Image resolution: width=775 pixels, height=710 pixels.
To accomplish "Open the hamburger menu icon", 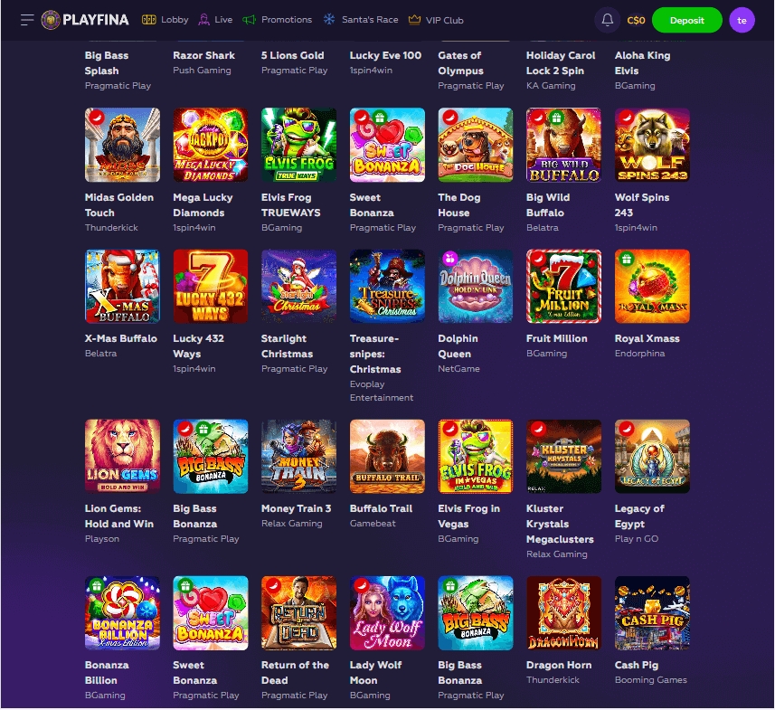I will point(27,20).
